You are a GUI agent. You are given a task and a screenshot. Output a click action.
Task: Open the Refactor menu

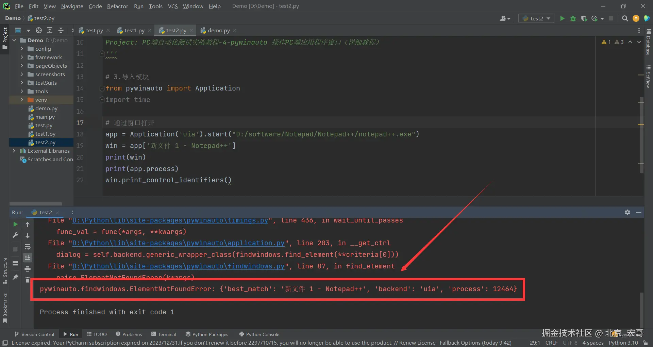[x=117, y=6]
